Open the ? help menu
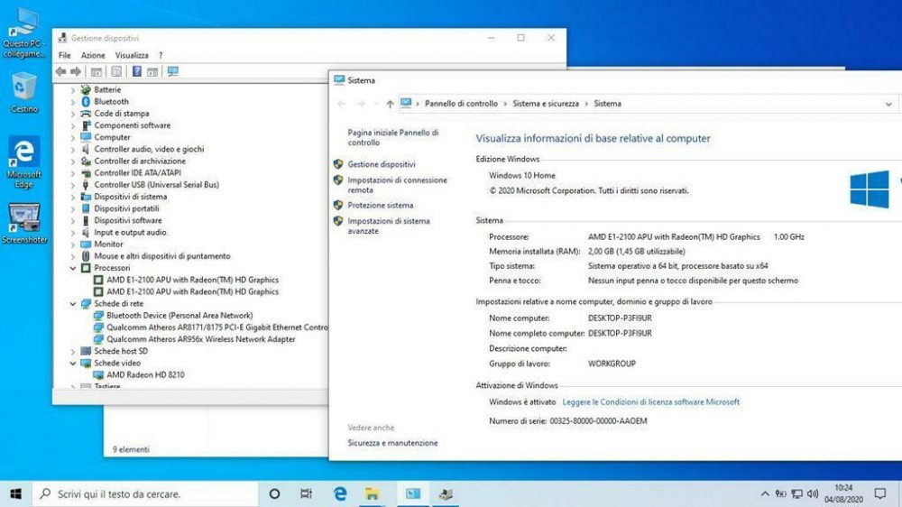Image resolution: width=902 pixels, height=507 pixels. pos(161,55)
